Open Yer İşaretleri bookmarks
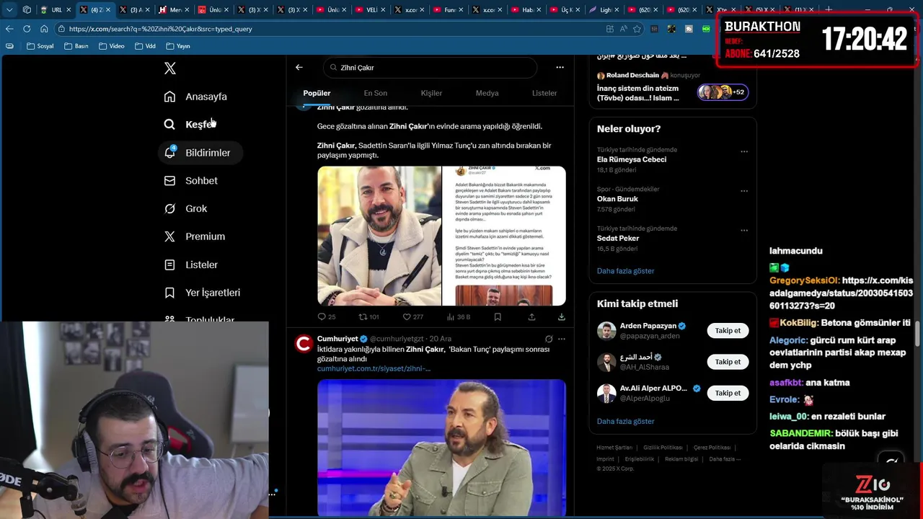923x519 pixels. [x=202, y=293]
